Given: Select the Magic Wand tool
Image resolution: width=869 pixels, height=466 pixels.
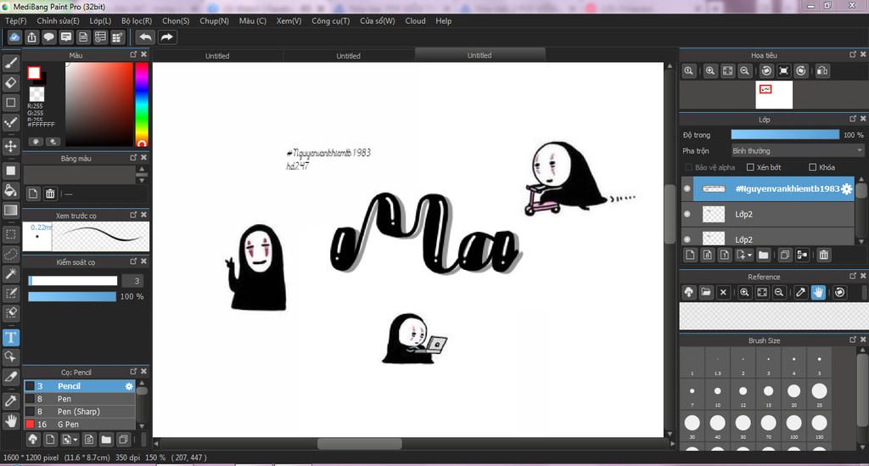Looking at the screenshot, I should (10, 273).
